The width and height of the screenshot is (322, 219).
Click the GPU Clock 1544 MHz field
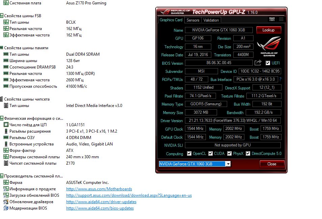[195, 129]
